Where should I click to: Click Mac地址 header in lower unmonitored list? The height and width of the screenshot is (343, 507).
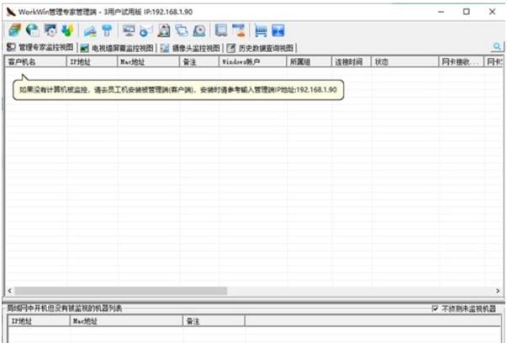126,321
